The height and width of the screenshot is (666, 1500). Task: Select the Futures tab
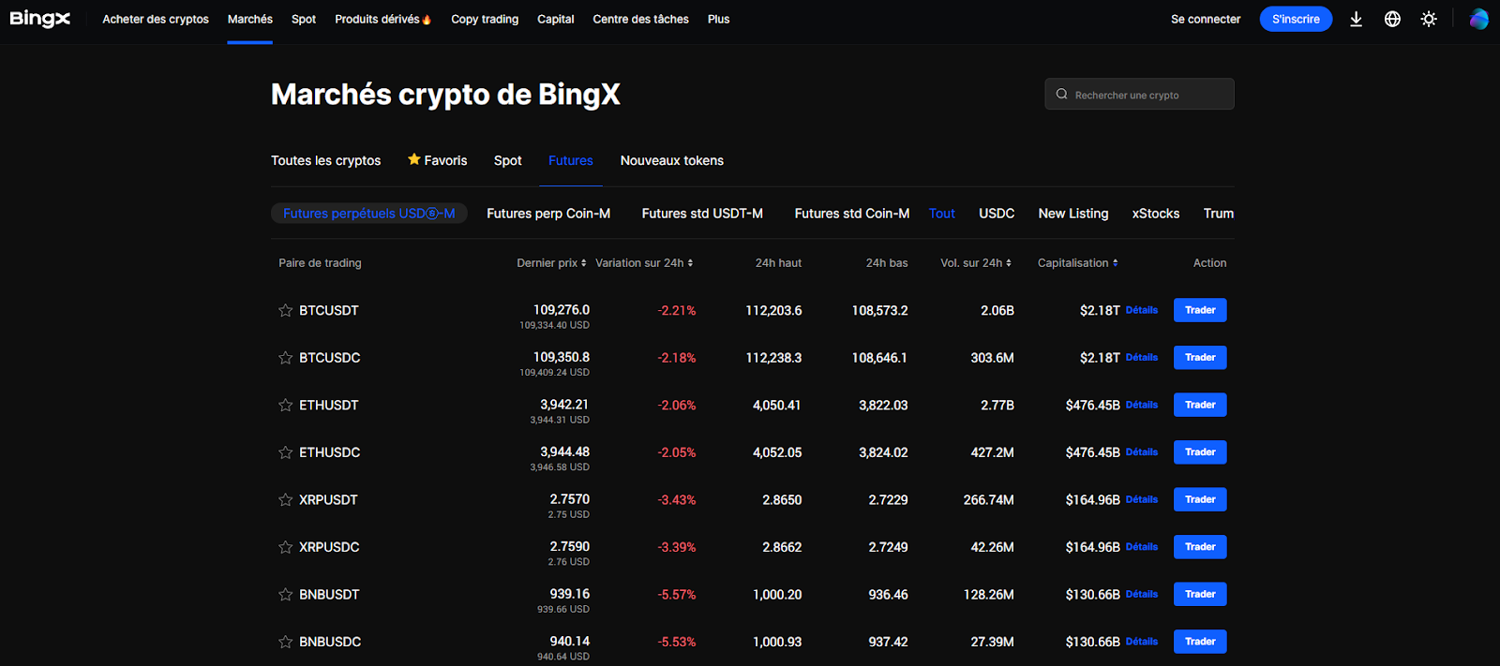(571, 160)
